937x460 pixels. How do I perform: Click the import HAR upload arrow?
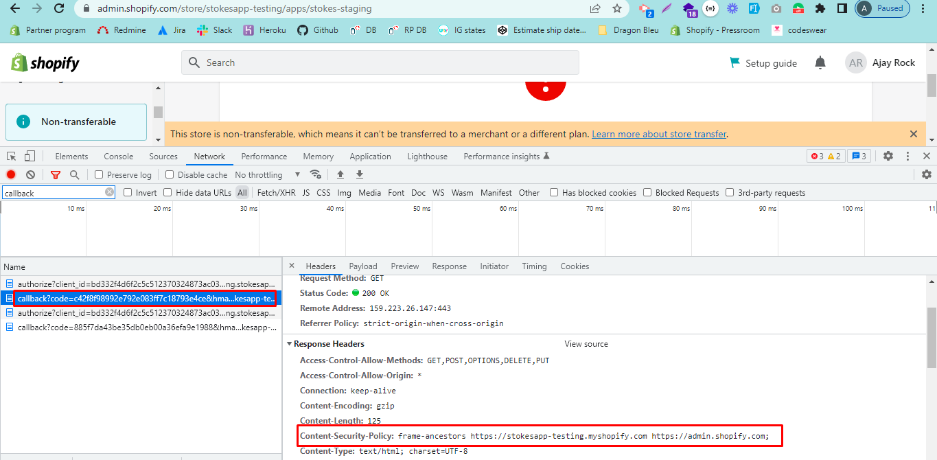click(x=340, y=174)
